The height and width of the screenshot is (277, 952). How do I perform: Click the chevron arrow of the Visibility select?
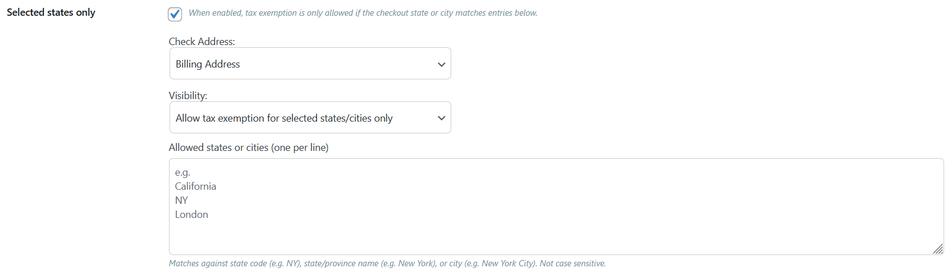click(x=442, y=118)
